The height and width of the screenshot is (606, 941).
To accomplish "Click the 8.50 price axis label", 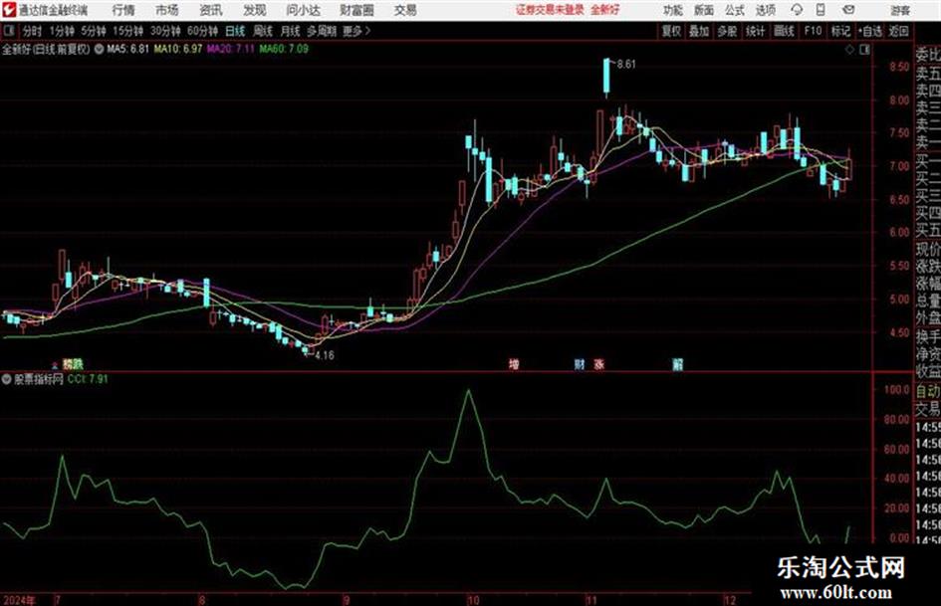I will [899, 68].
